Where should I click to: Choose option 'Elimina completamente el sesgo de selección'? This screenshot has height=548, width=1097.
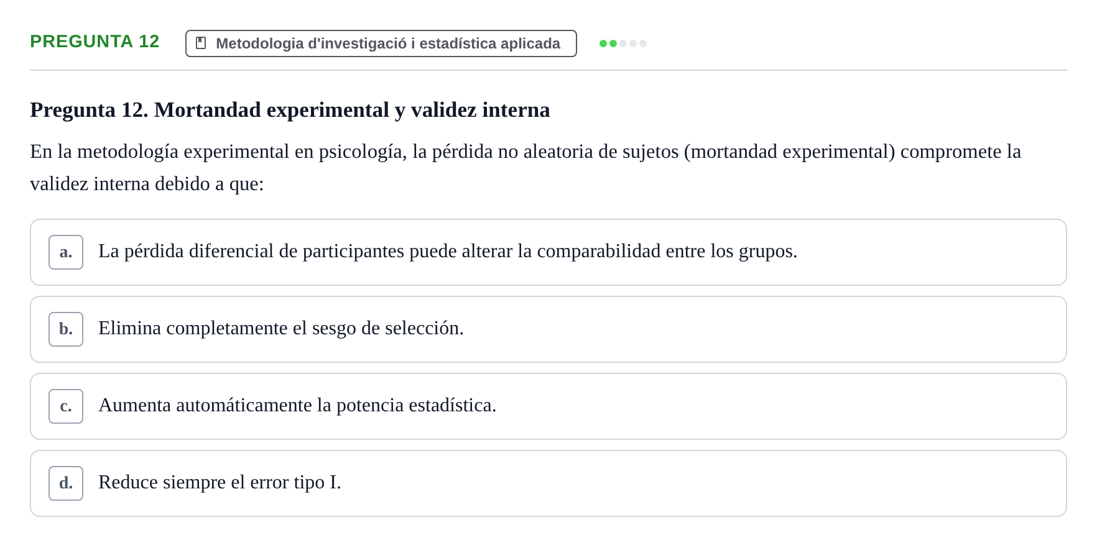548,329
